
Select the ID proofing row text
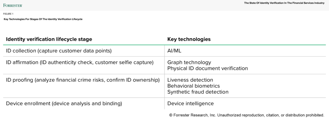coord(83,80)
